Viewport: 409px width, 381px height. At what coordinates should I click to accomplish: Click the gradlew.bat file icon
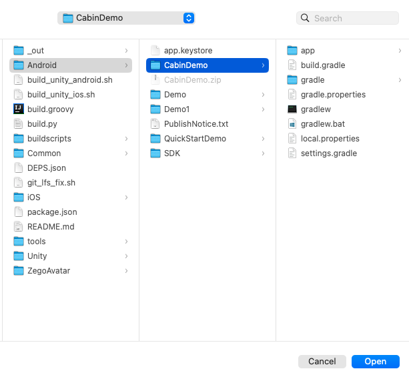(292, 124)
